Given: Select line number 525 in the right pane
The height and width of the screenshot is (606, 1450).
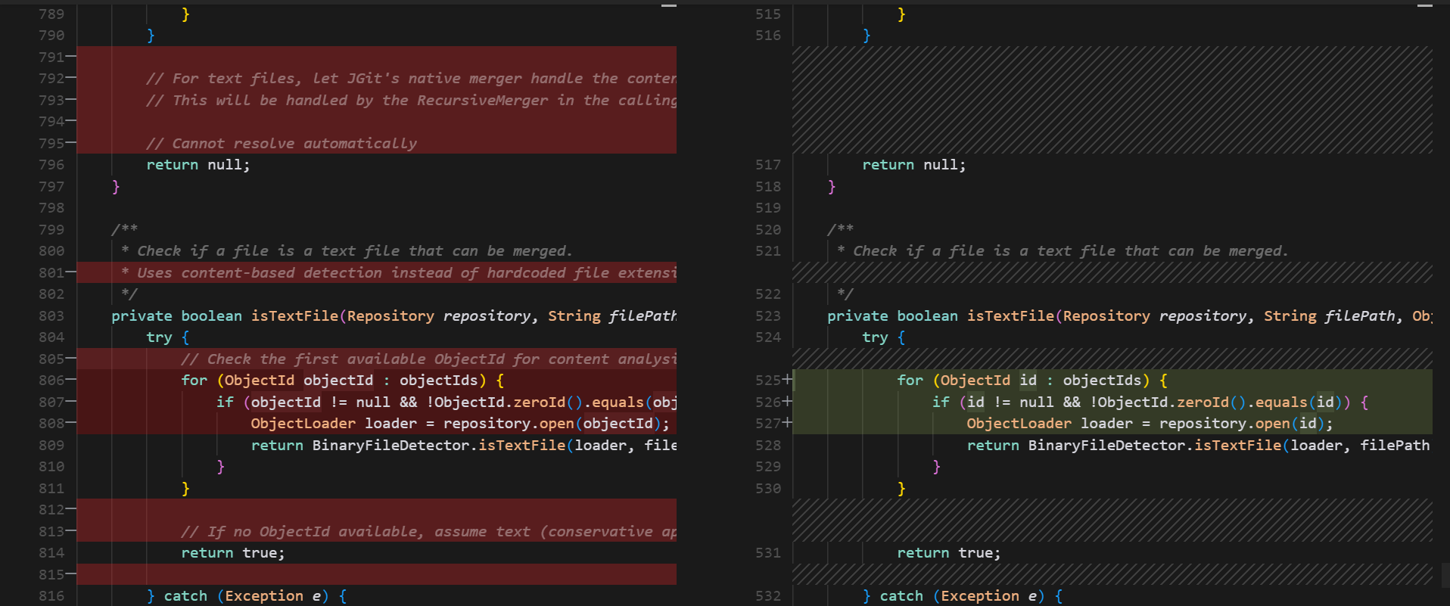Looking at the screenshot, I should [767, 380].
